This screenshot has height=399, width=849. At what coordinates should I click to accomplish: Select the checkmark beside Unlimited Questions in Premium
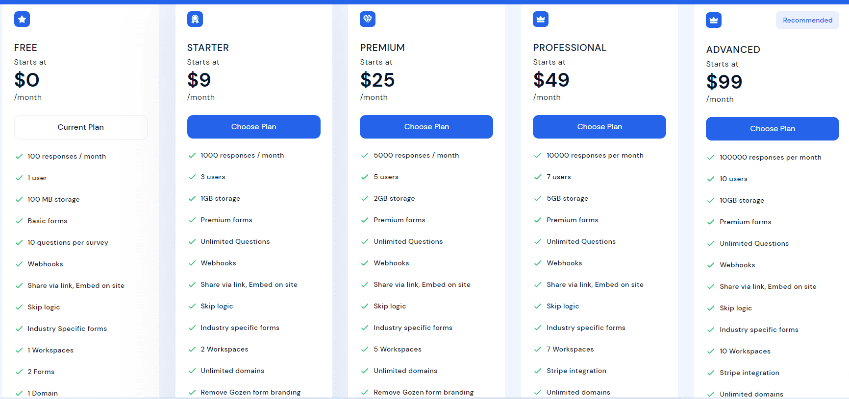(x=365, y=241)
